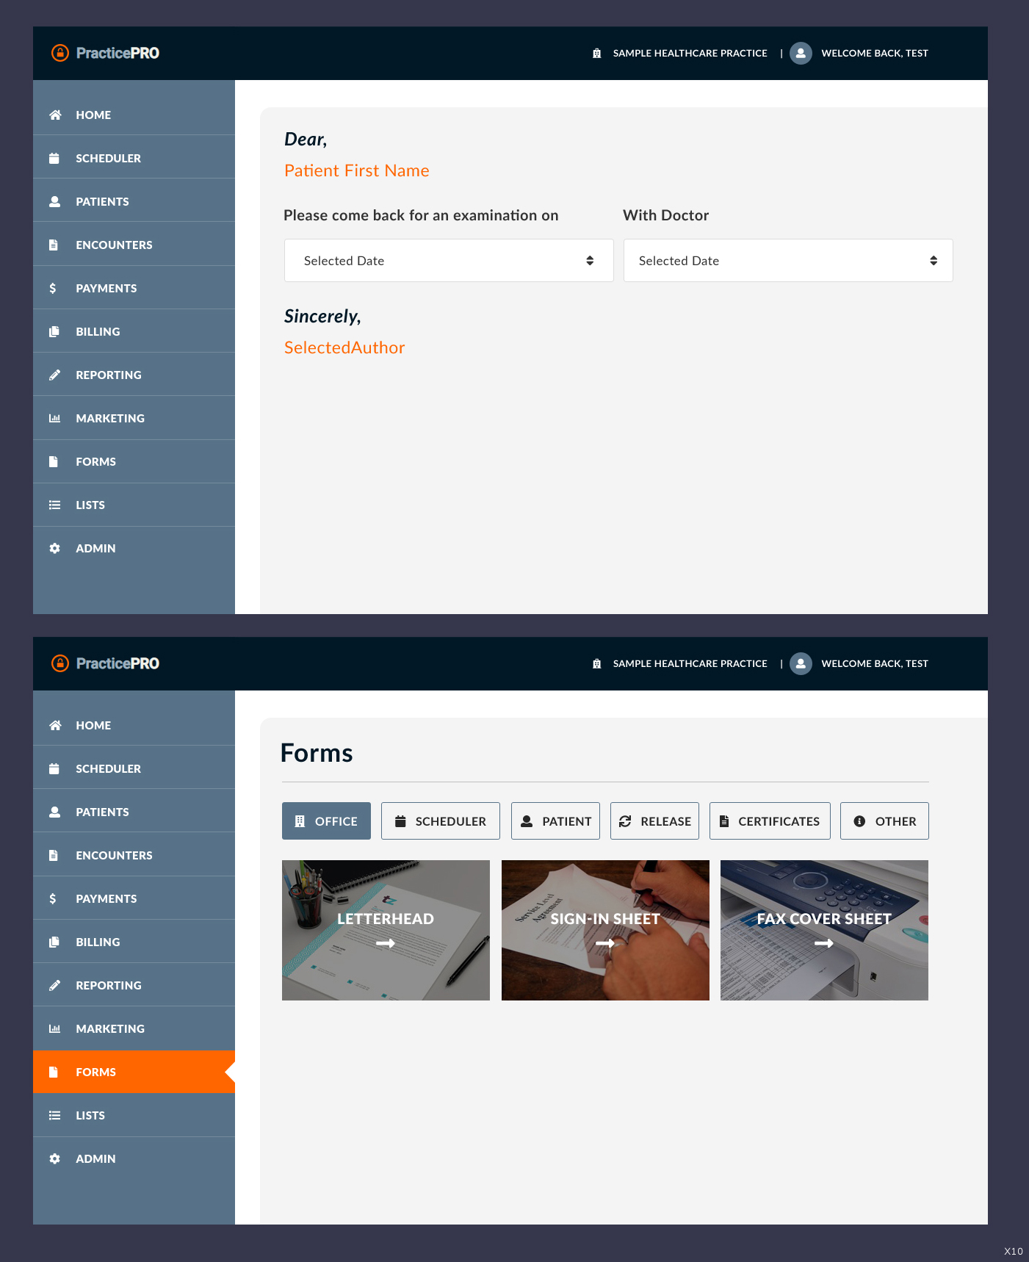Open the With Doctor dropdown
1029x1262 pixels.
coord(788,261)
